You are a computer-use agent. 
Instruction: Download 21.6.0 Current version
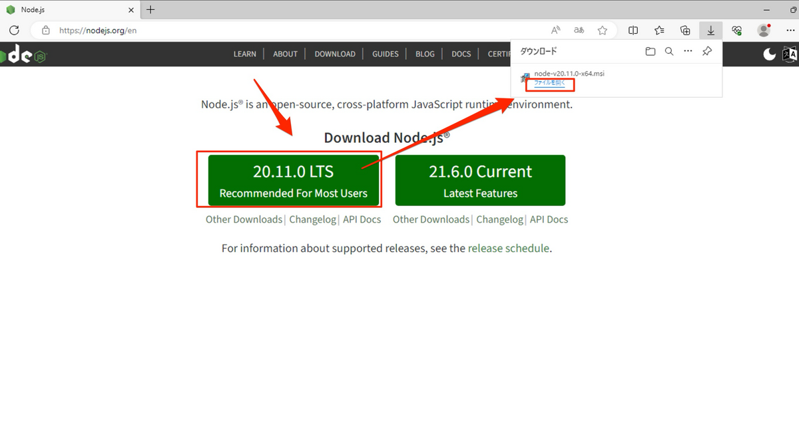coord(480,180)
